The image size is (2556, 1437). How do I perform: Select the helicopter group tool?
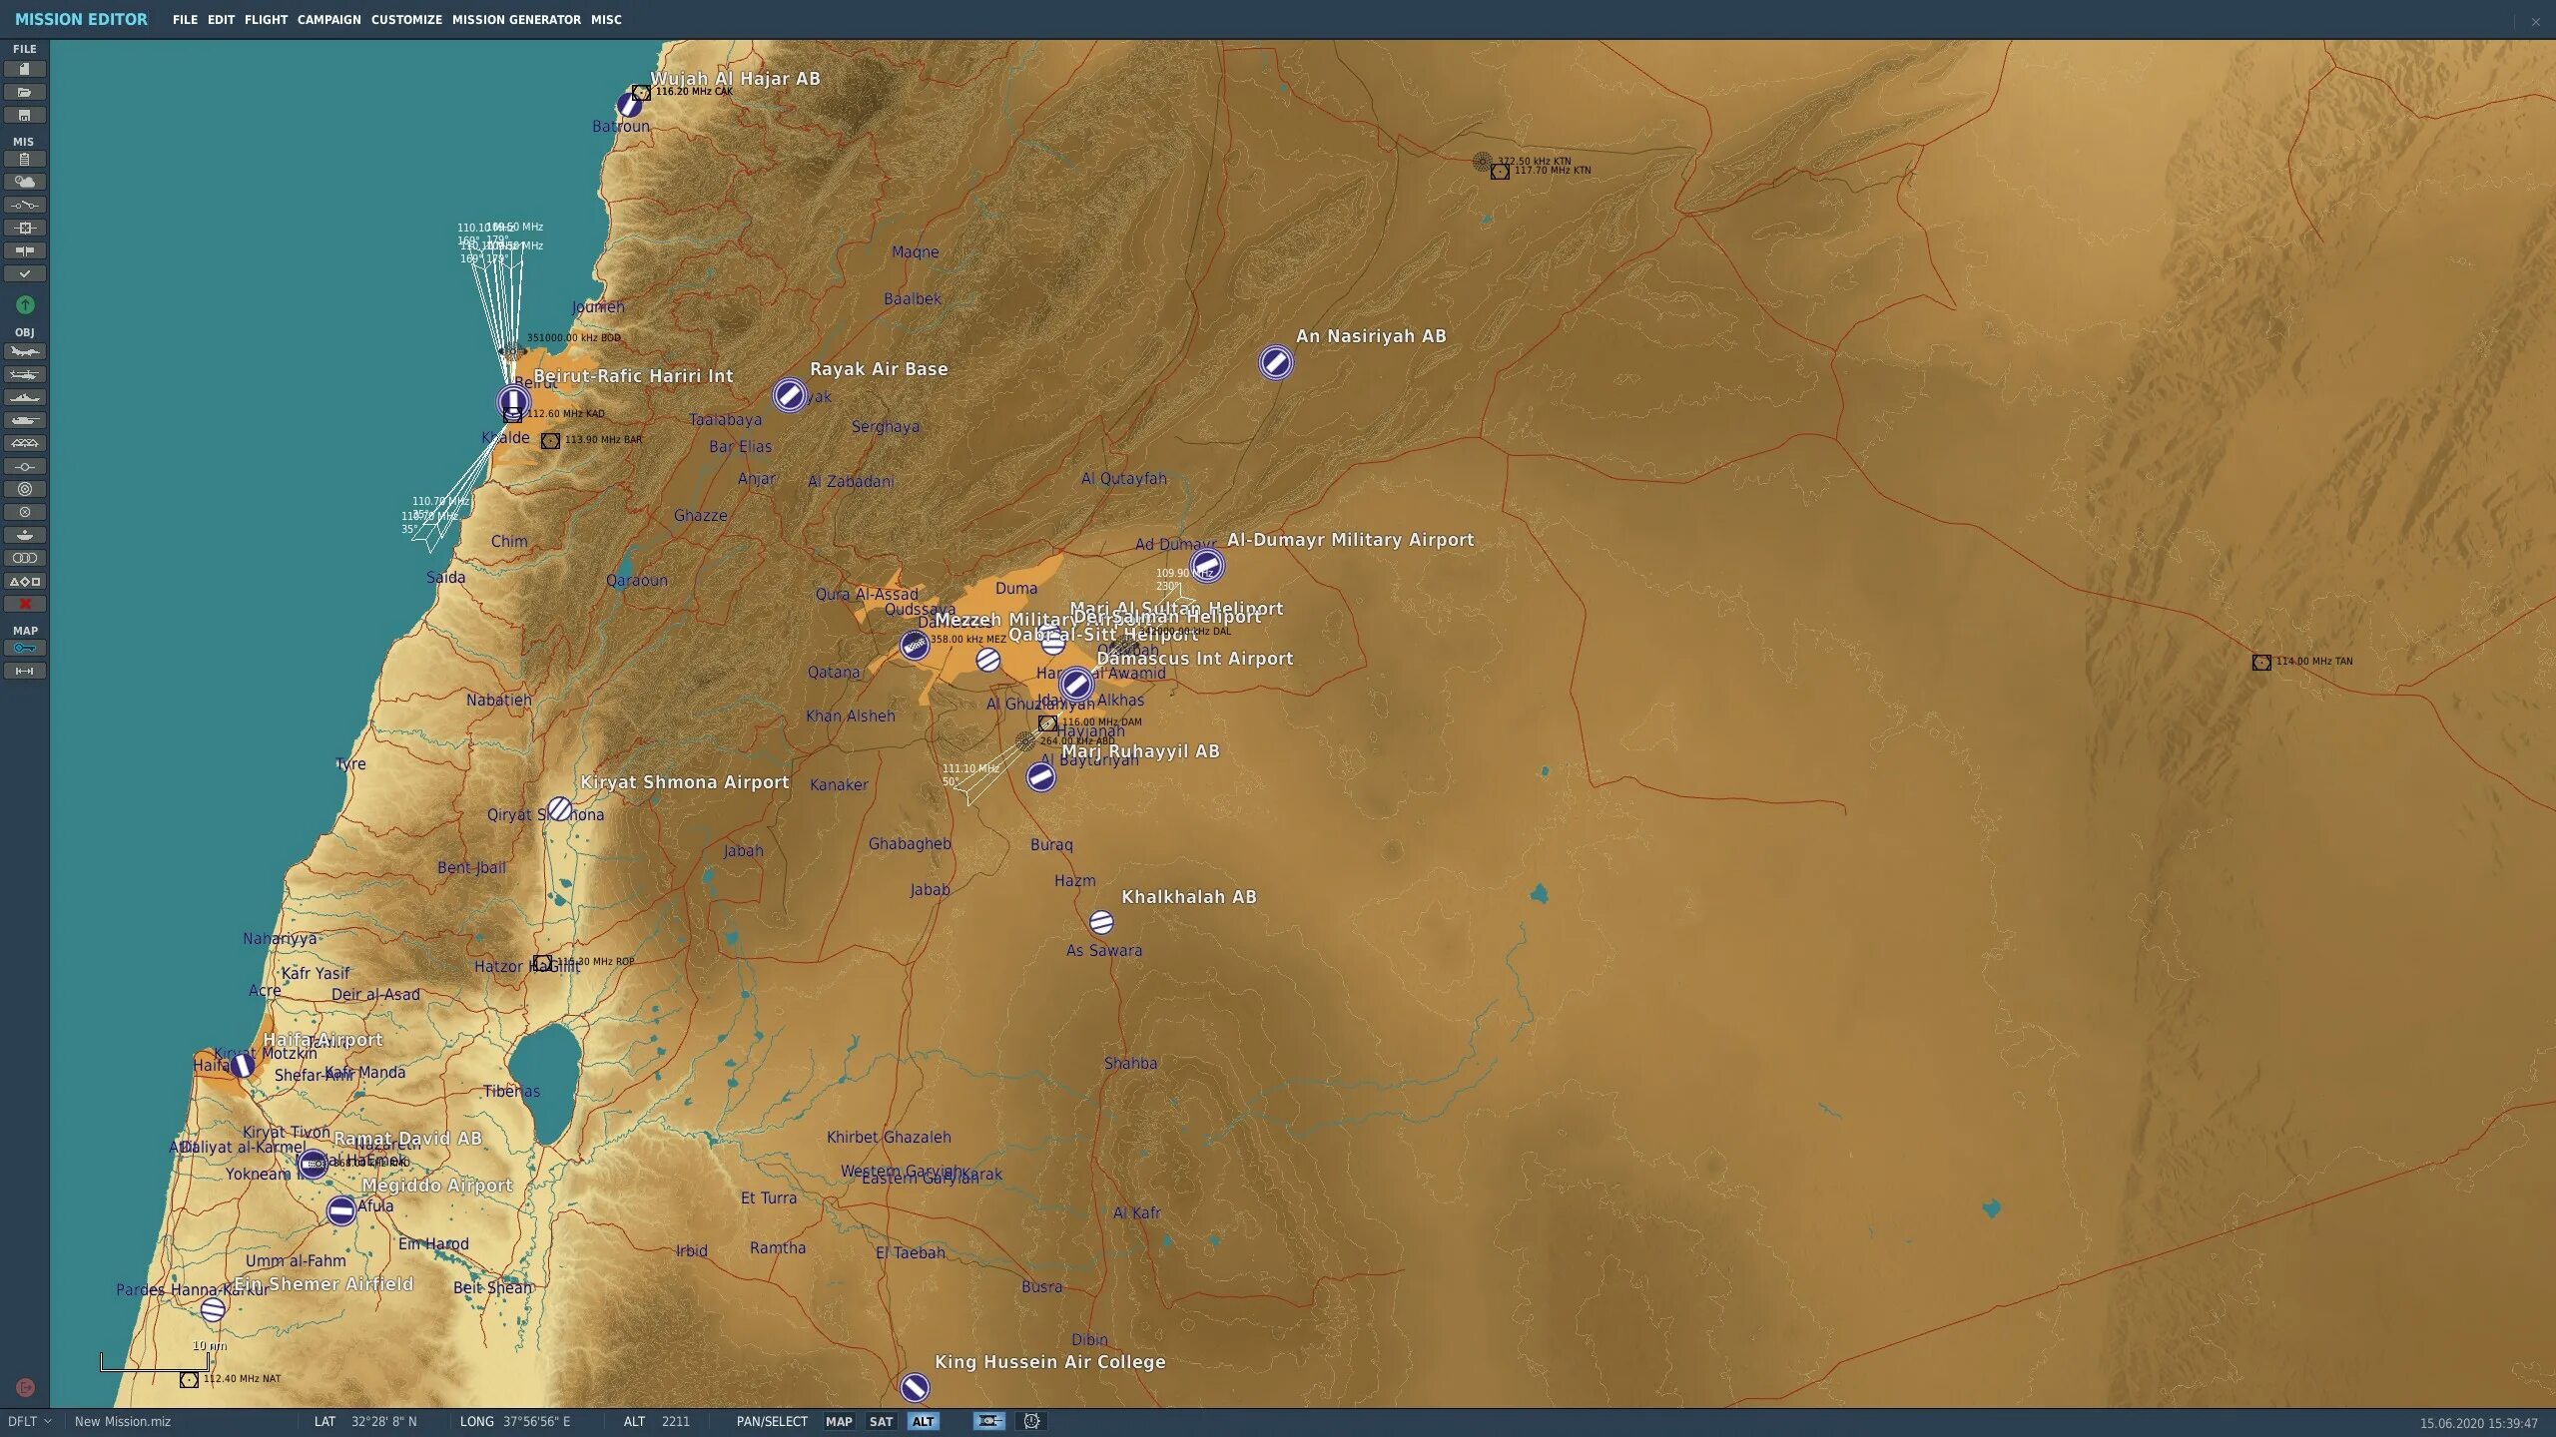pyautogui.click(x=25, y=375)
